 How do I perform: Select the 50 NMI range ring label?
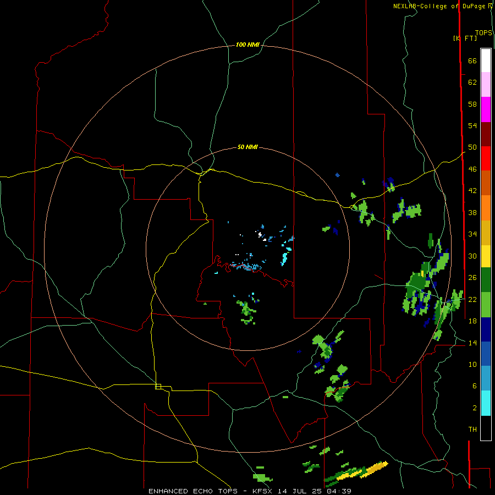click(248, 147)
